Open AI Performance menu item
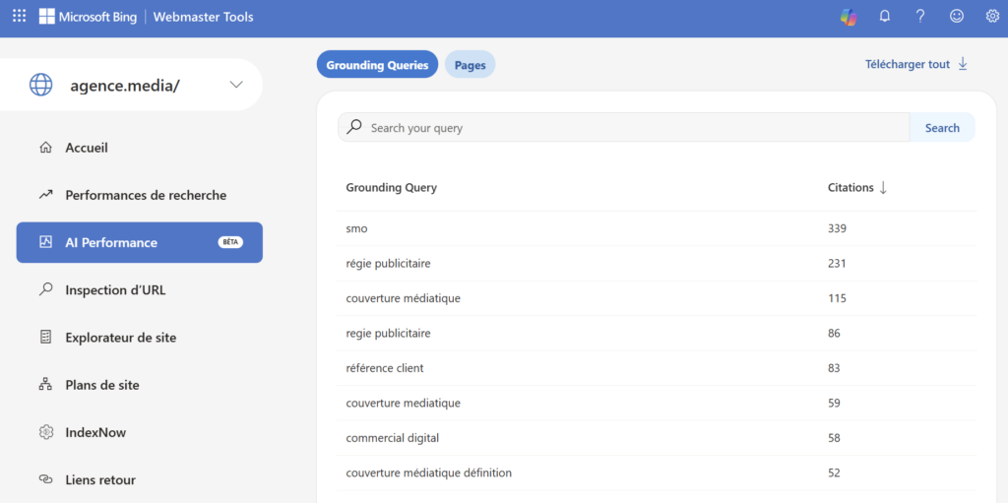This screenshot has height=503, width=1008. (x=140, y=242)
